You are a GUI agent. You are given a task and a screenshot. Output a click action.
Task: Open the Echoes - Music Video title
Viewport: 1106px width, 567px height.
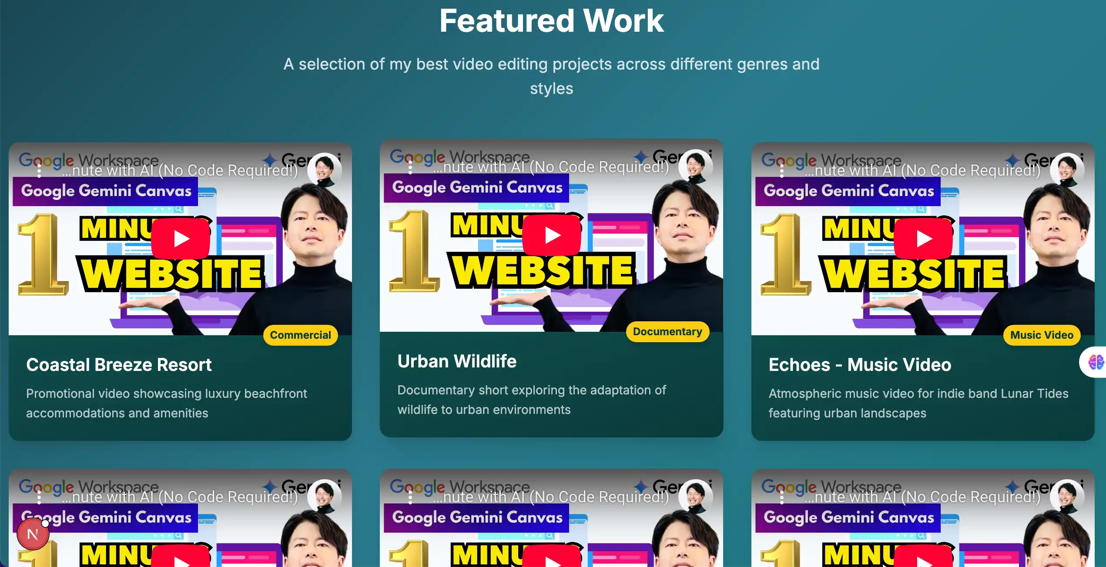pyautogui.click(x=860, y=364)
